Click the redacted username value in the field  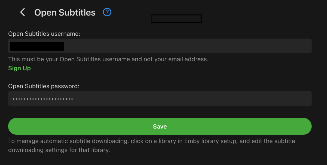pyautogui.click(x=37, y=46)
